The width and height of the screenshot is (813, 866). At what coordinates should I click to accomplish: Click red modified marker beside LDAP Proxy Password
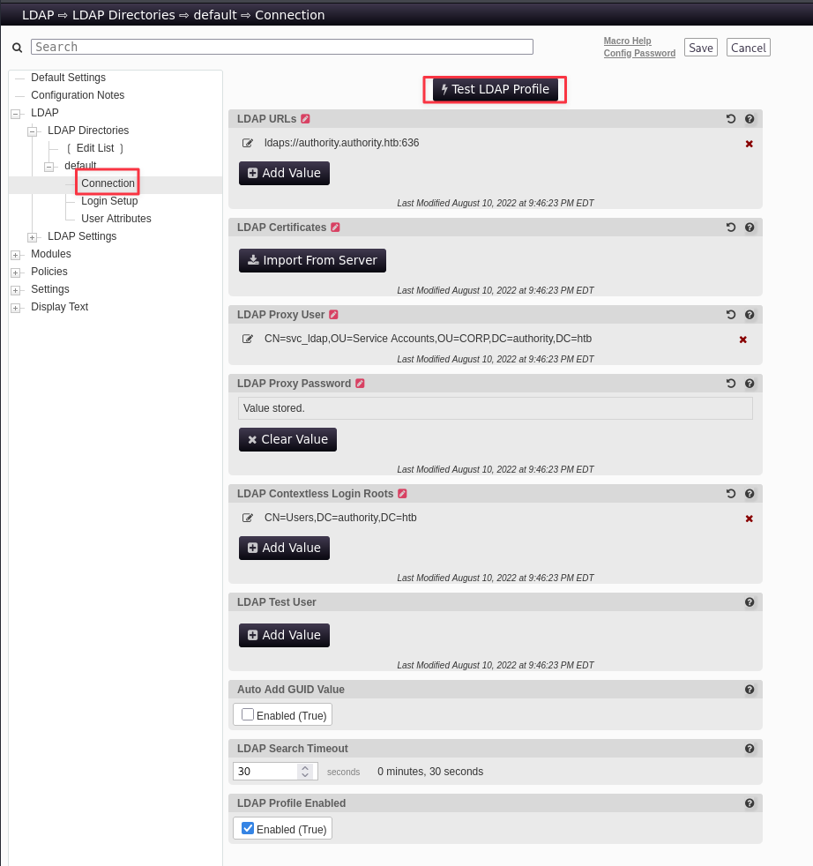360,384
